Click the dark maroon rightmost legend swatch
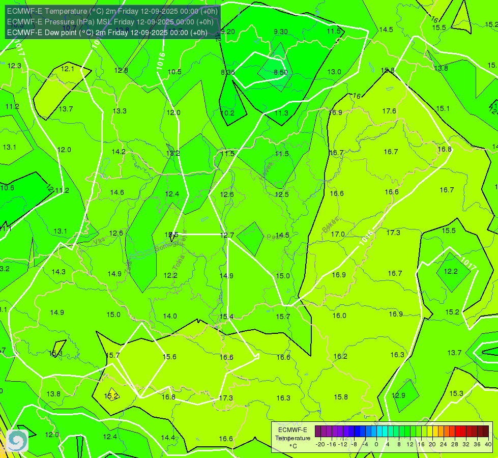498x458 pixels. point(486,432)
